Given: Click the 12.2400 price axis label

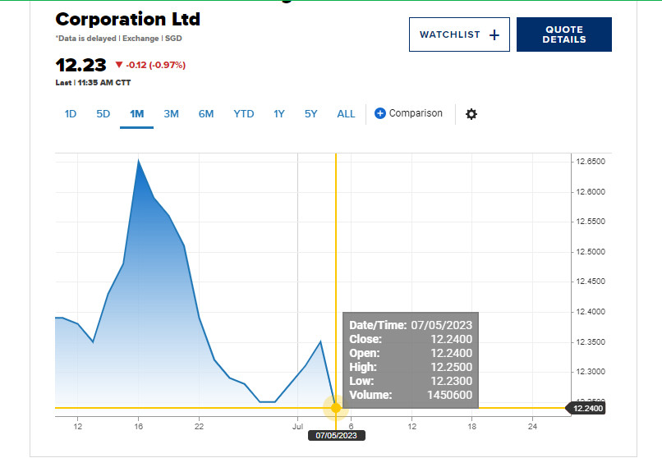Looking at the screenshot, I should pos(588,408).
